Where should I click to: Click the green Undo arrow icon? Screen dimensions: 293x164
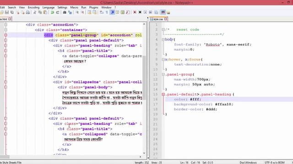coord(53,12)
